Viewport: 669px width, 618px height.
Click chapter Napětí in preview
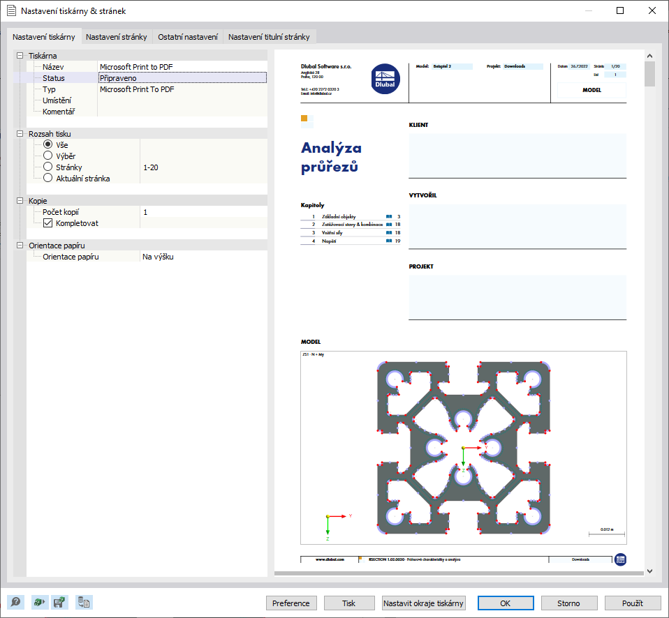[x=329, y=241]
